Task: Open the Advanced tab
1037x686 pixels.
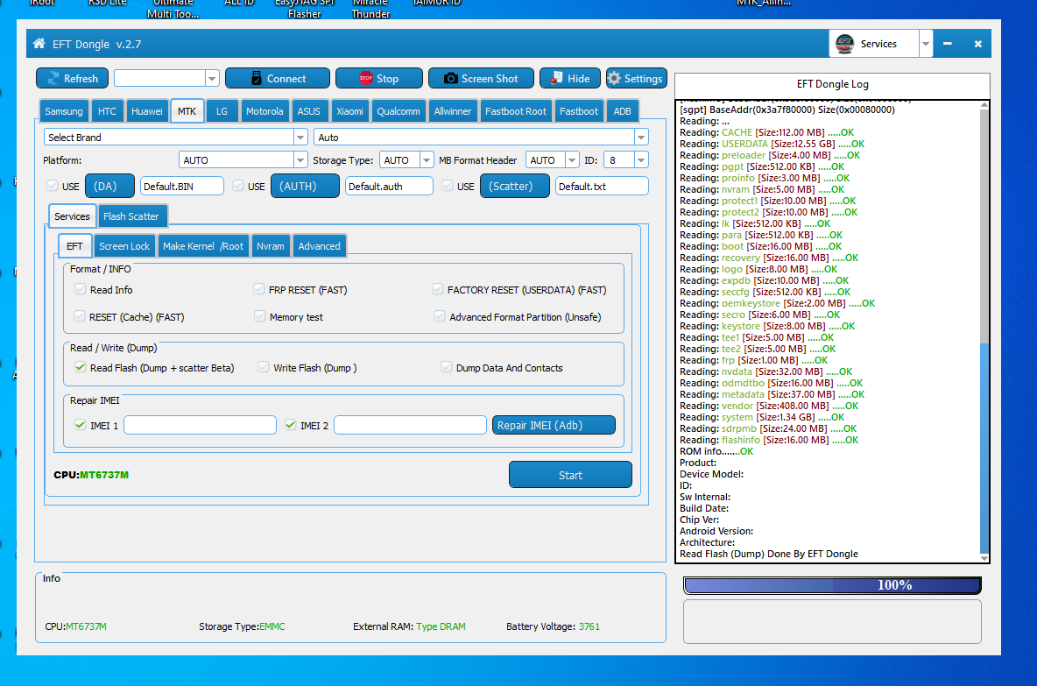Action: (x=319, y=246)
